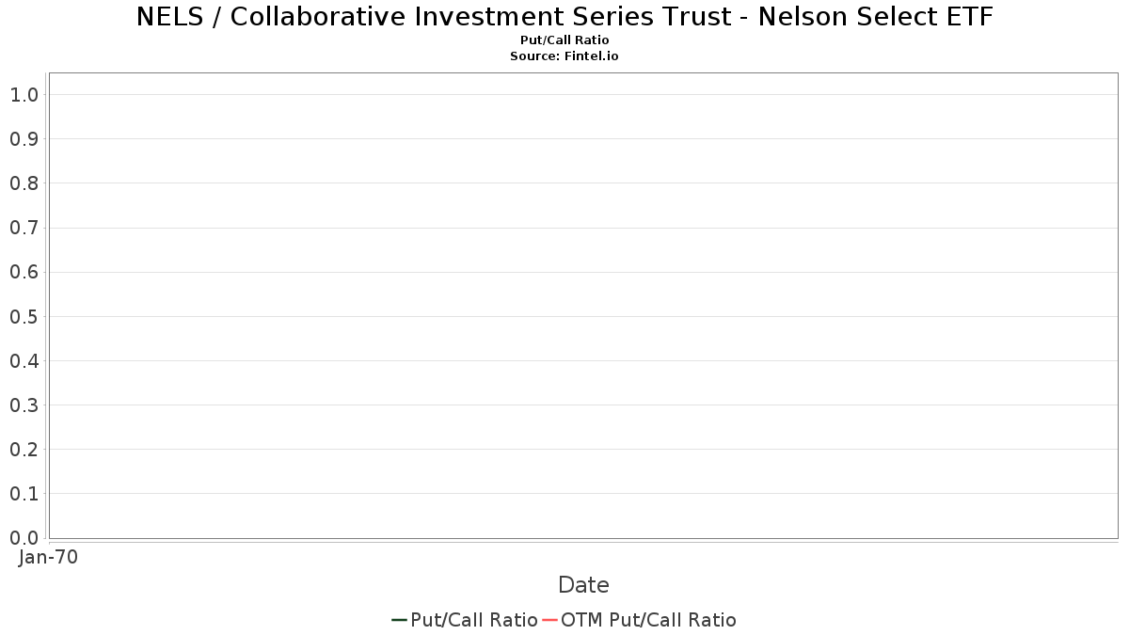Click the red OTM Put/Call Ratio line marker
The image size is (1129, 635).
point(550,620)
